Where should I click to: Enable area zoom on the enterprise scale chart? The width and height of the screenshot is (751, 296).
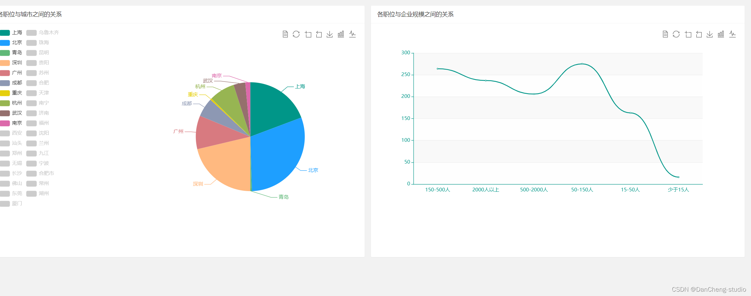(x=688, y=34)
